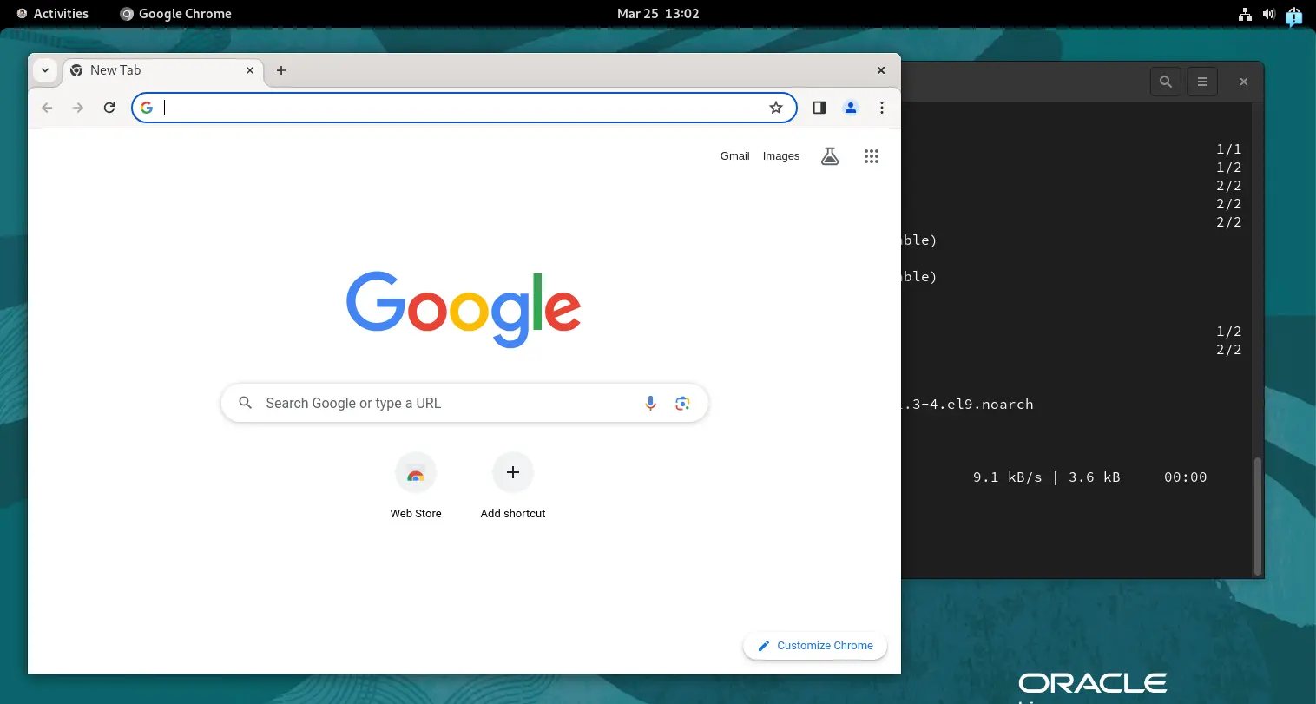Open the Google apps grid

(x=872, y=156)
